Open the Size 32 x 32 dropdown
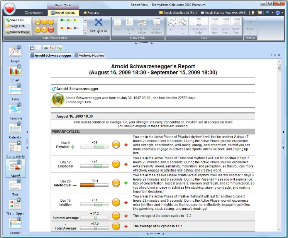288x238 pixels. tap(98, 30)
